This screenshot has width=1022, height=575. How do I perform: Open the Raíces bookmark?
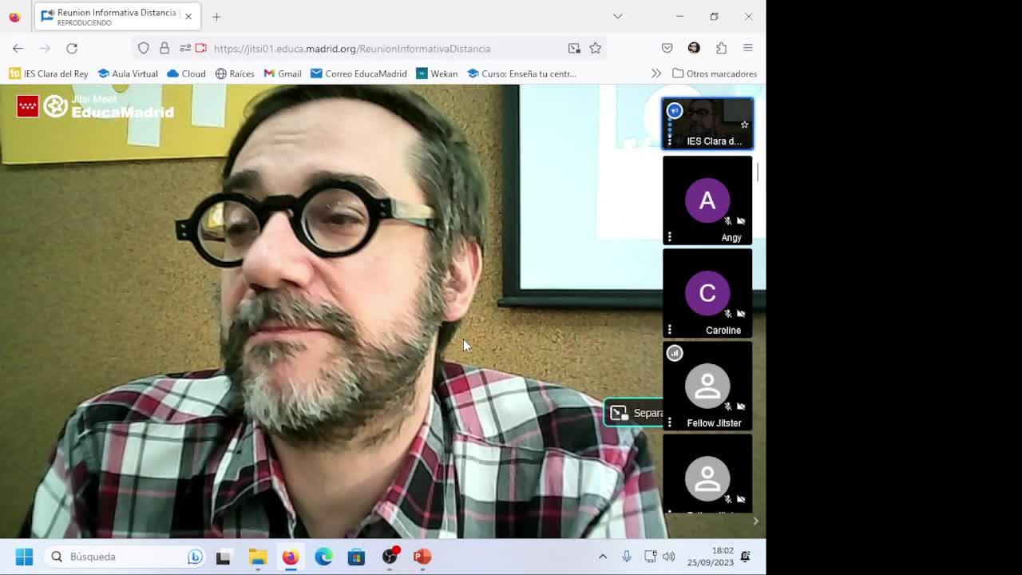pos(235,73)
